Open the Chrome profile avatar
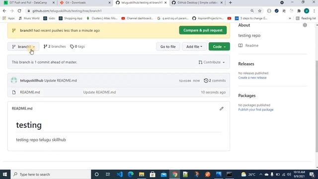 307,11
